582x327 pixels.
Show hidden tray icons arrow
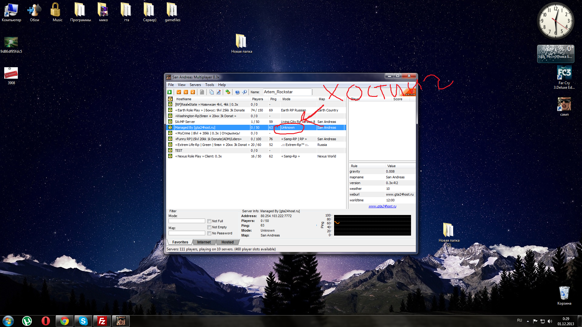(528, 321)
